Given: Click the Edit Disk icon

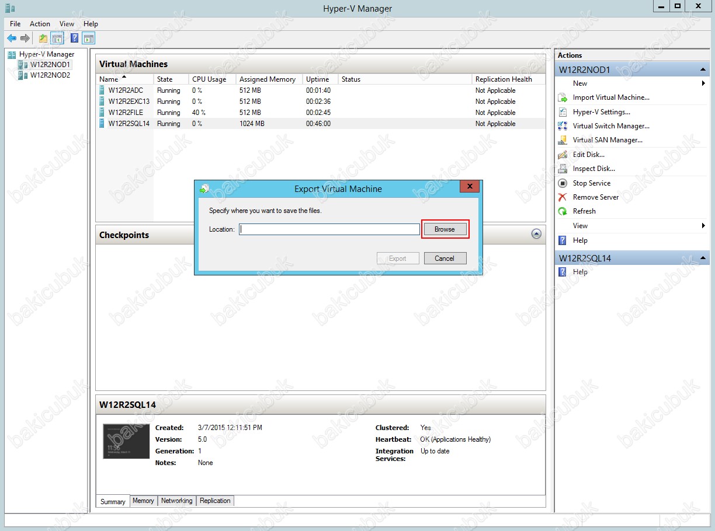Looking at the screenshot, I should 563,155.
